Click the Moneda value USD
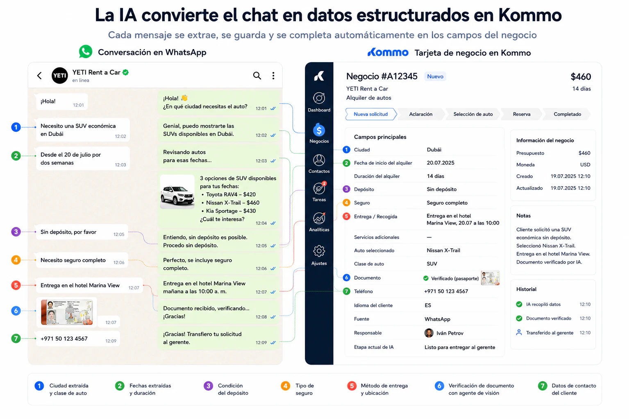 (x=585, y=165)
